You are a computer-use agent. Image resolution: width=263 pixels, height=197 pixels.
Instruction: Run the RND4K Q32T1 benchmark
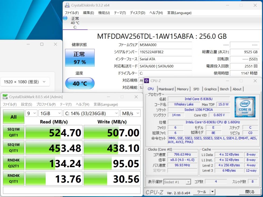[13, 163]
